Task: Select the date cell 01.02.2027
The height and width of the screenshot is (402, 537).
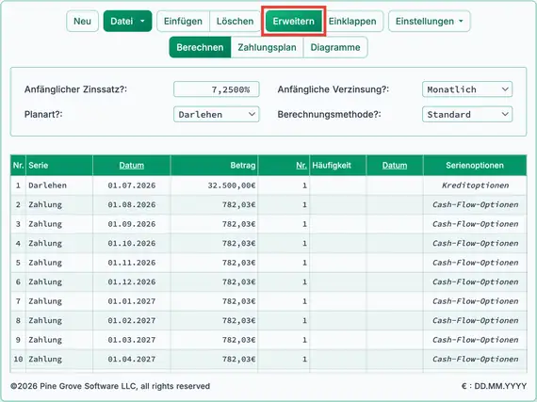Action: click(132, 321)
